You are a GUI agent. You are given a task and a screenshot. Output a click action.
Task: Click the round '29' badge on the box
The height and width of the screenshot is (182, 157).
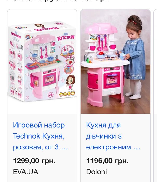point(50,95)
